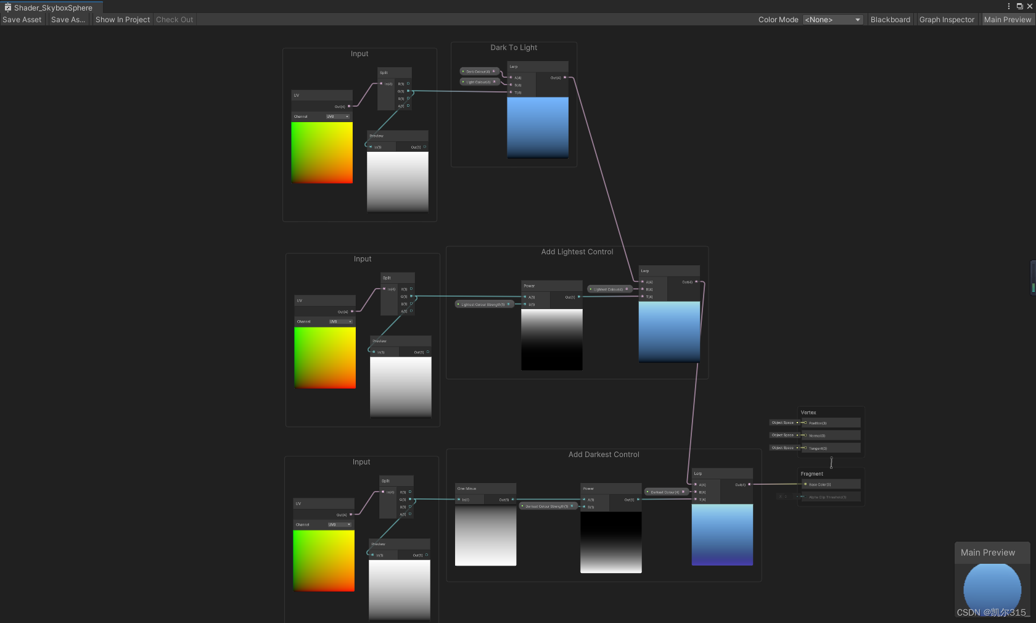Click the yellow-green UV gradient preview swatch
The height and width of the screenshot is (623, 1036).
tap(321, 152)
